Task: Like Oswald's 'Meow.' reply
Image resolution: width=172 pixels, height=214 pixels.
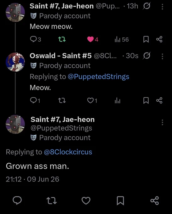Action: pyautogui.click(x=92, y=101)
